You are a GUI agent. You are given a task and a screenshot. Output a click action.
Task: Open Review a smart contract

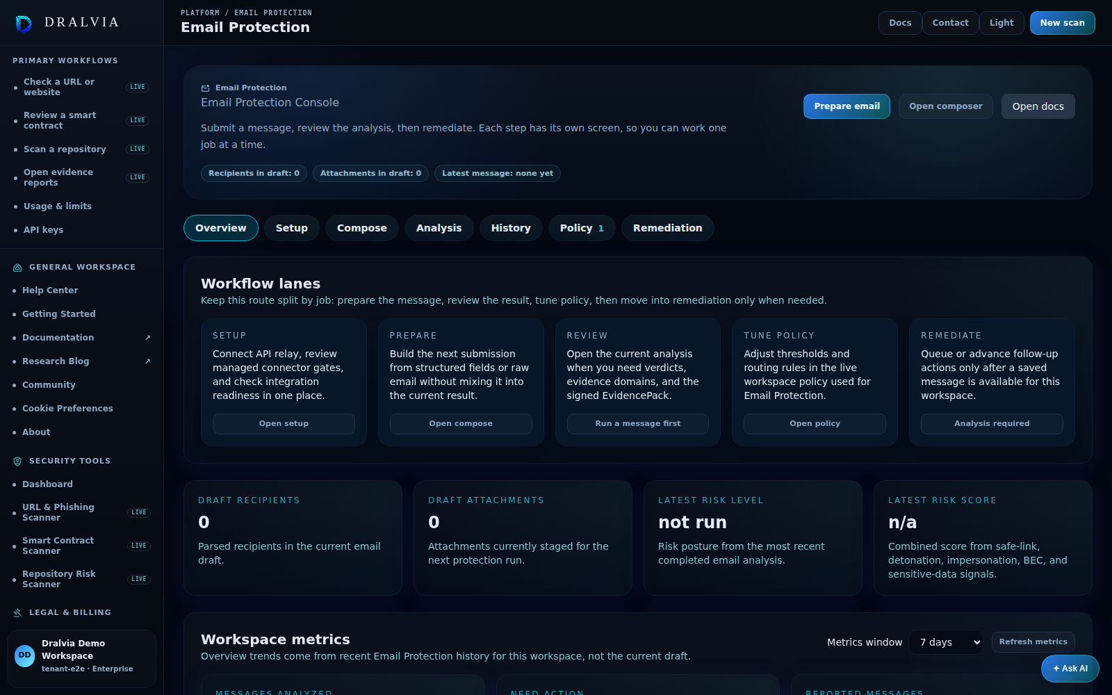[81, 120]
